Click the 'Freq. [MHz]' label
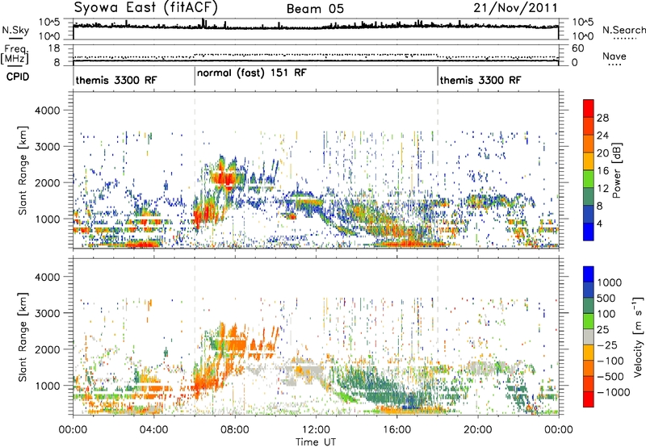The height and width of the screenshot is (447, 646). pos(15,55)
